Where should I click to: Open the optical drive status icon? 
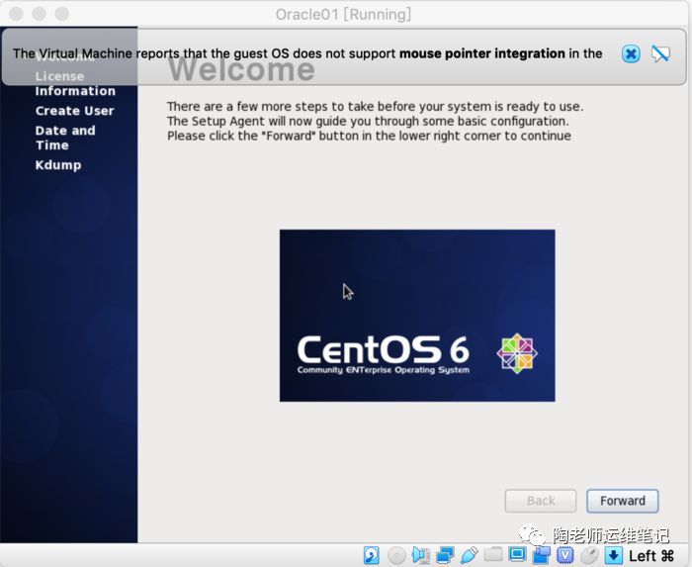[396, 555]
